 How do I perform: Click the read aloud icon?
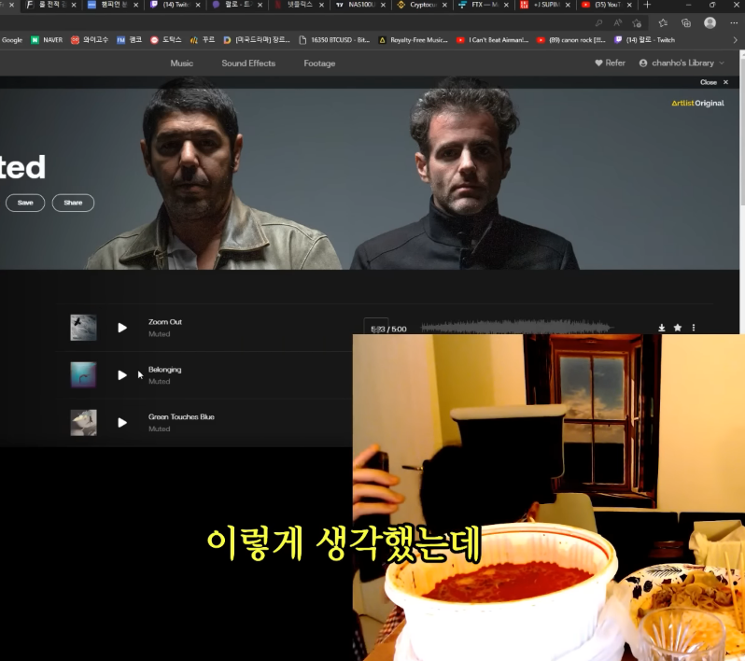click(618, 22)
